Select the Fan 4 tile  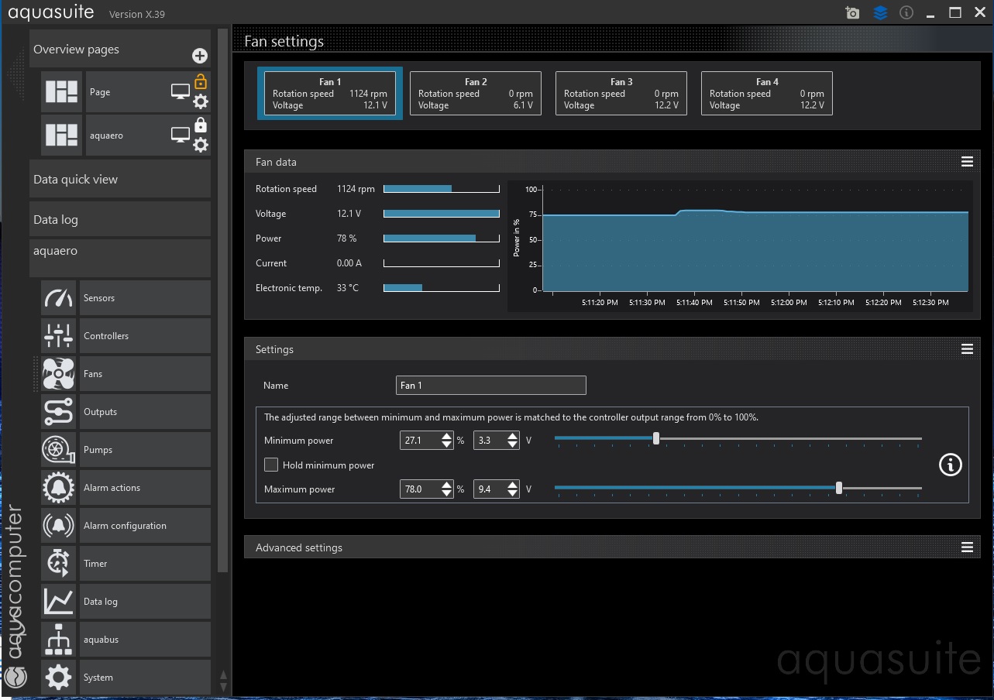tap(767, 94)
